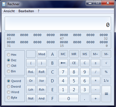The image size is (116, 107).
Task: Click the digit 6 button
Action: point(85,81)
